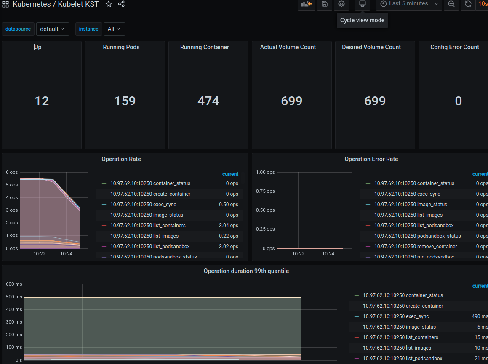Click the Desired Volume Count value 699
Viewport: 488px width, 364px height.
[x=375, y=101]
